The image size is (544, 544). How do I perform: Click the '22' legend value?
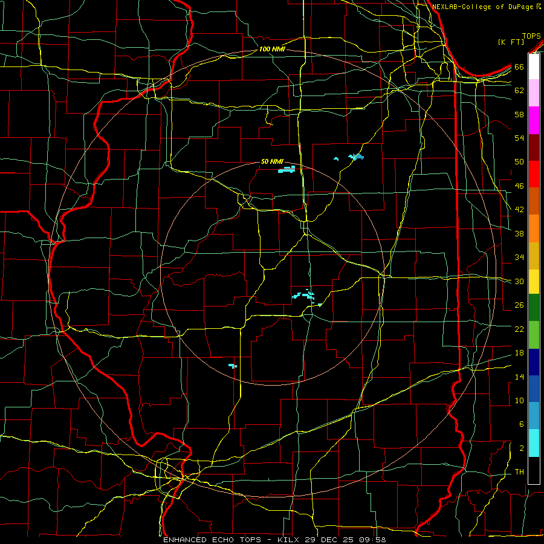coord(519,329)
